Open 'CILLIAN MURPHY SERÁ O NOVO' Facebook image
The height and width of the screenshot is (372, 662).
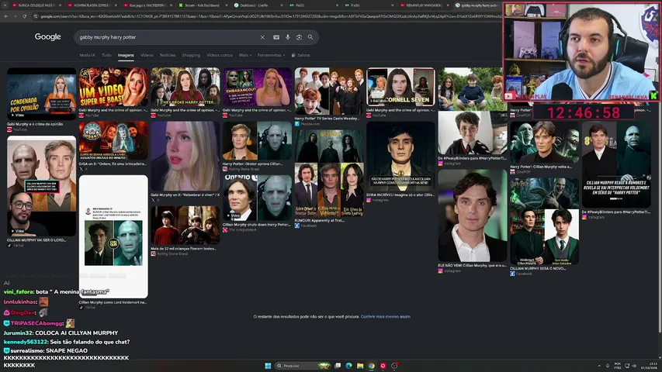click(x=544, y=221)
